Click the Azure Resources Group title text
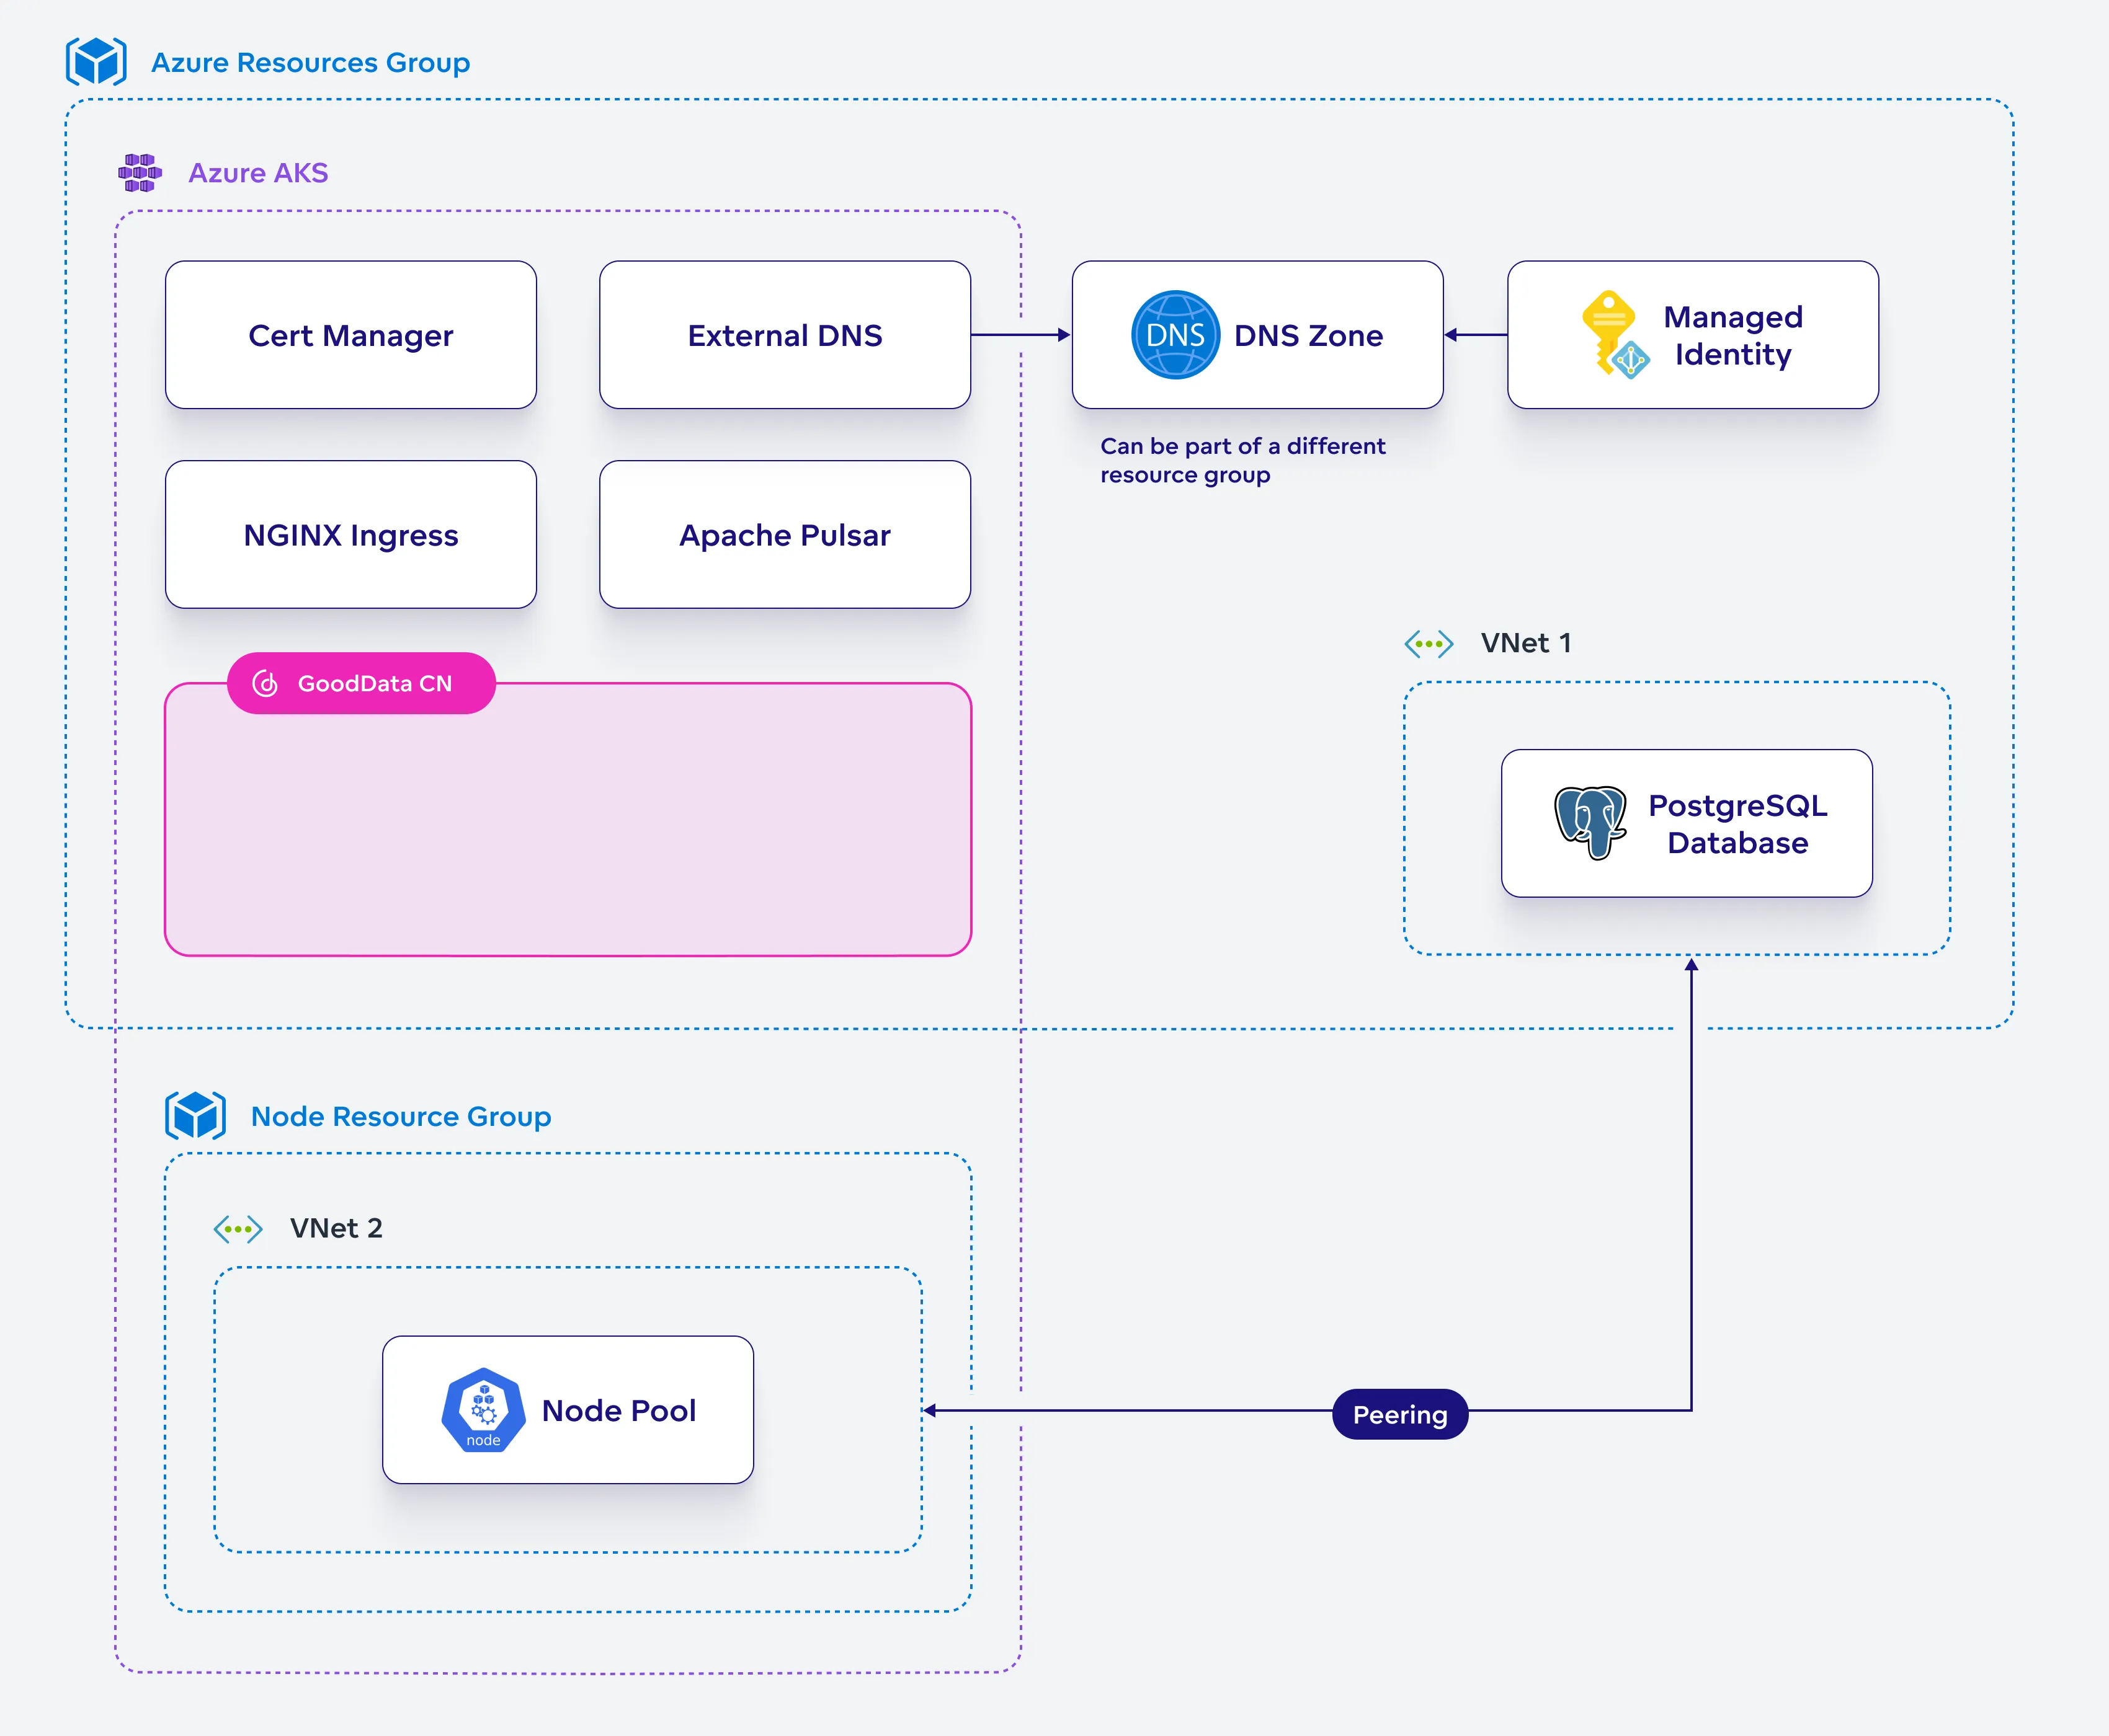 point(310,63)
